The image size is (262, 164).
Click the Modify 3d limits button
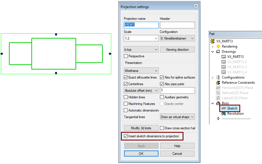(x=141, y=128)
